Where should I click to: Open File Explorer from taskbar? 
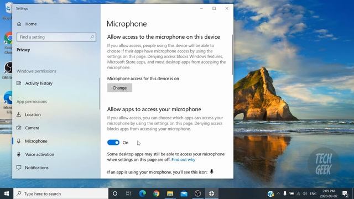[x=170, y=193]
